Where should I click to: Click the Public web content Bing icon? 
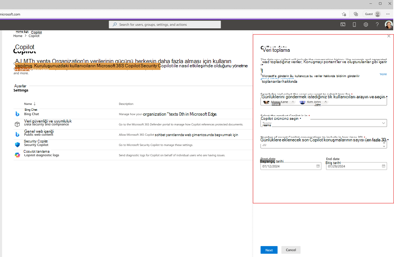tap(17, 134)
